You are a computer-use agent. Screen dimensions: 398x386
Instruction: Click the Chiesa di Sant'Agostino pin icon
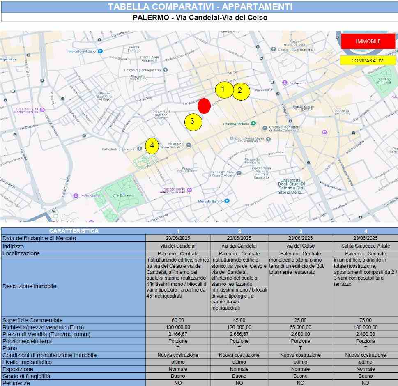click(165, 70)
